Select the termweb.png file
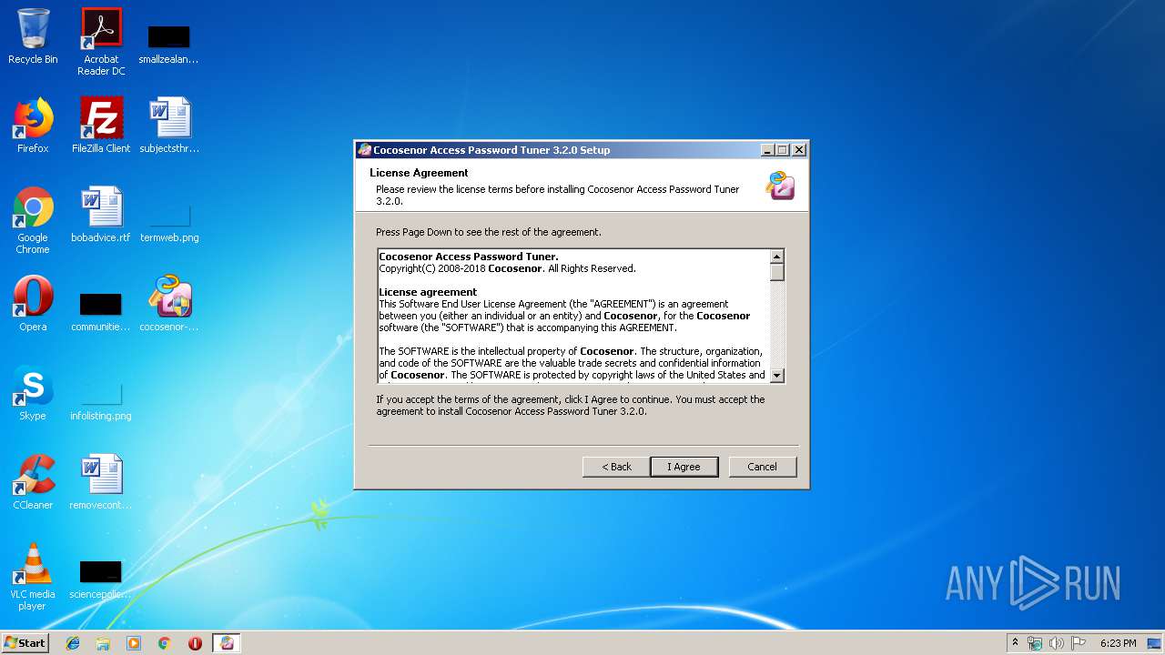 click(169, 221)
